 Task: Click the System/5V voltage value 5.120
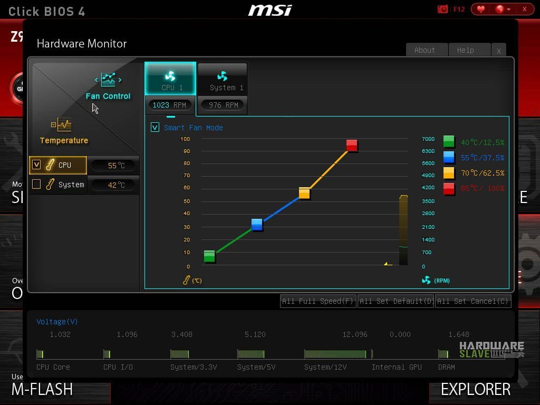click(255, 334)
